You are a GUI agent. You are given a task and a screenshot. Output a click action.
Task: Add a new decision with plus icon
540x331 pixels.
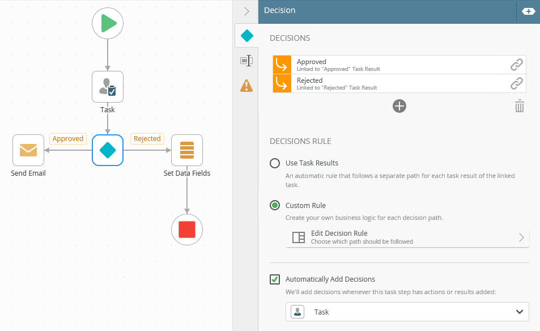(x=399, y=106)
